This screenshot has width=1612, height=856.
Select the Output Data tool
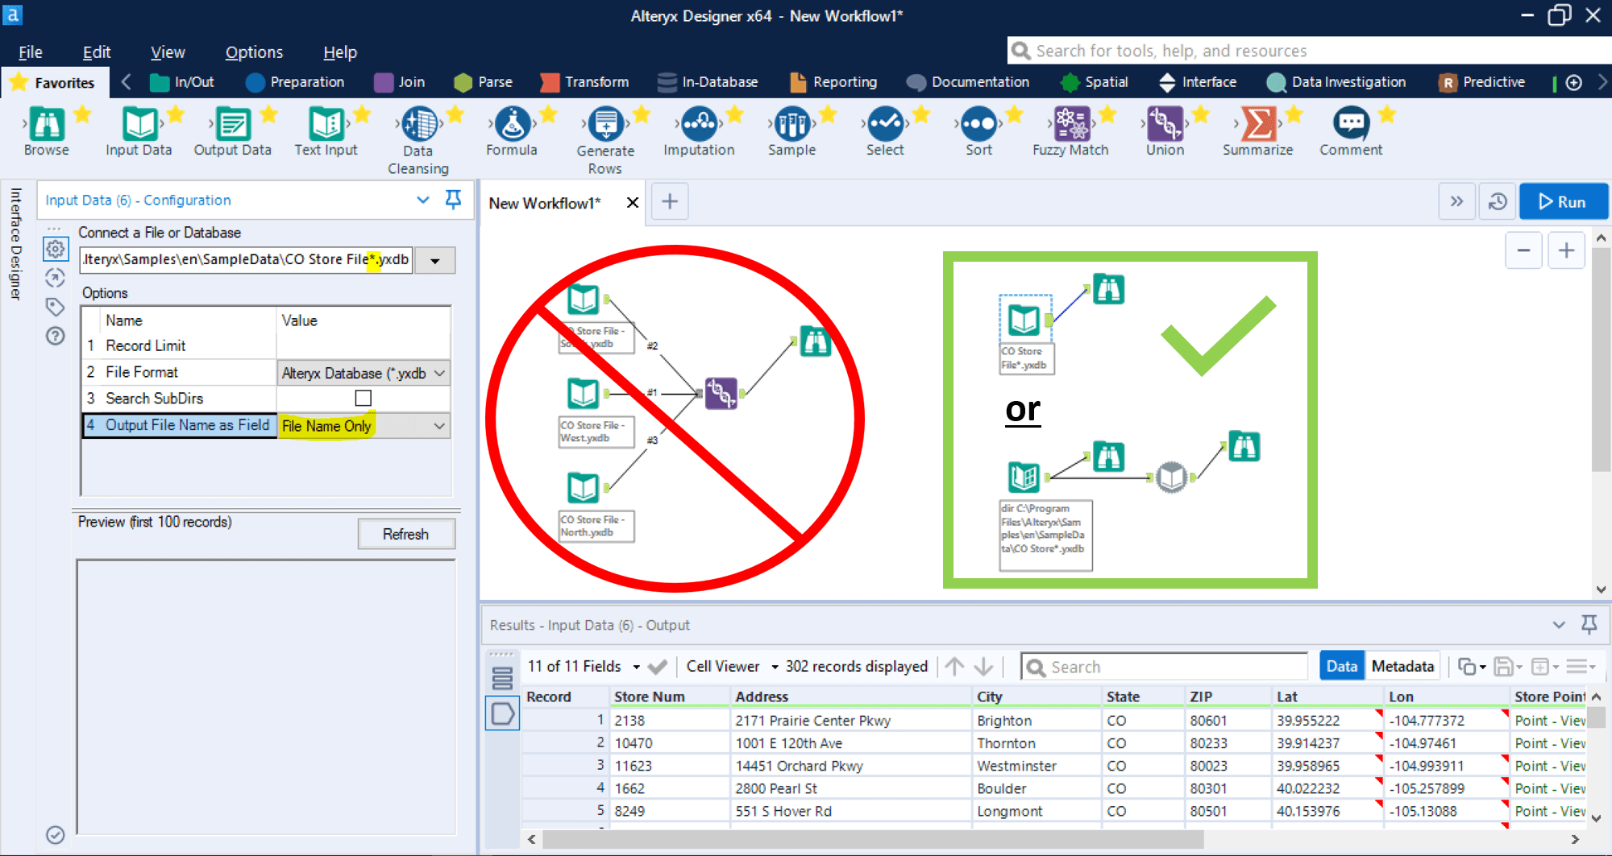tap(233, 127)
